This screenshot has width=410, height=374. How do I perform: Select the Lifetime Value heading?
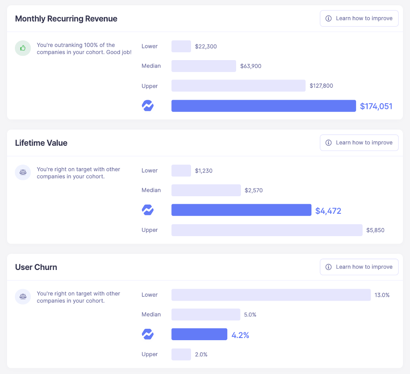point(41,143)
